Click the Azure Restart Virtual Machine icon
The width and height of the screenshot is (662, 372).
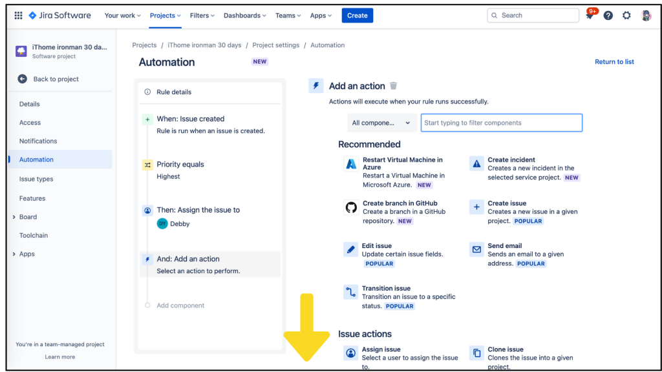pos(351,163)
